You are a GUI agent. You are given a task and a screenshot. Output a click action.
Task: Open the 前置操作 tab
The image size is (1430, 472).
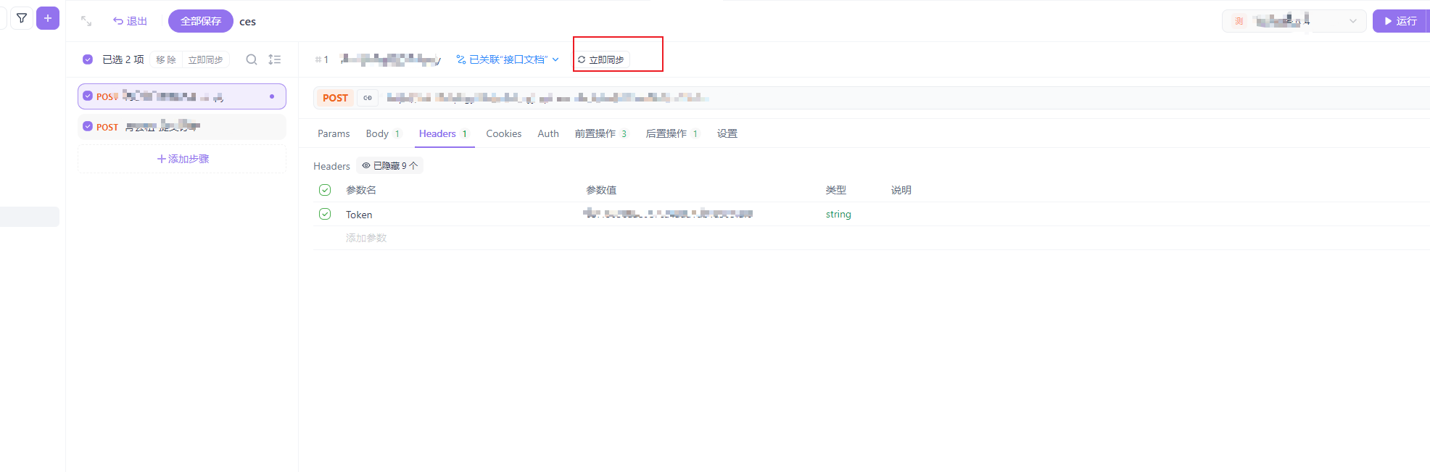point(601,133)
